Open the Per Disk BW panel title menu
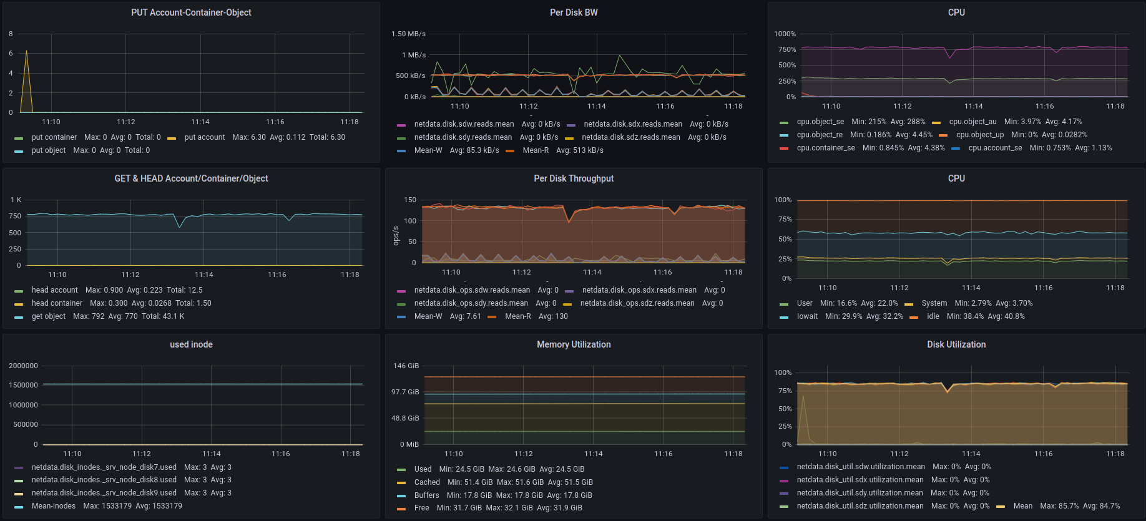1146x521 pixels. (x=573, y=12)
